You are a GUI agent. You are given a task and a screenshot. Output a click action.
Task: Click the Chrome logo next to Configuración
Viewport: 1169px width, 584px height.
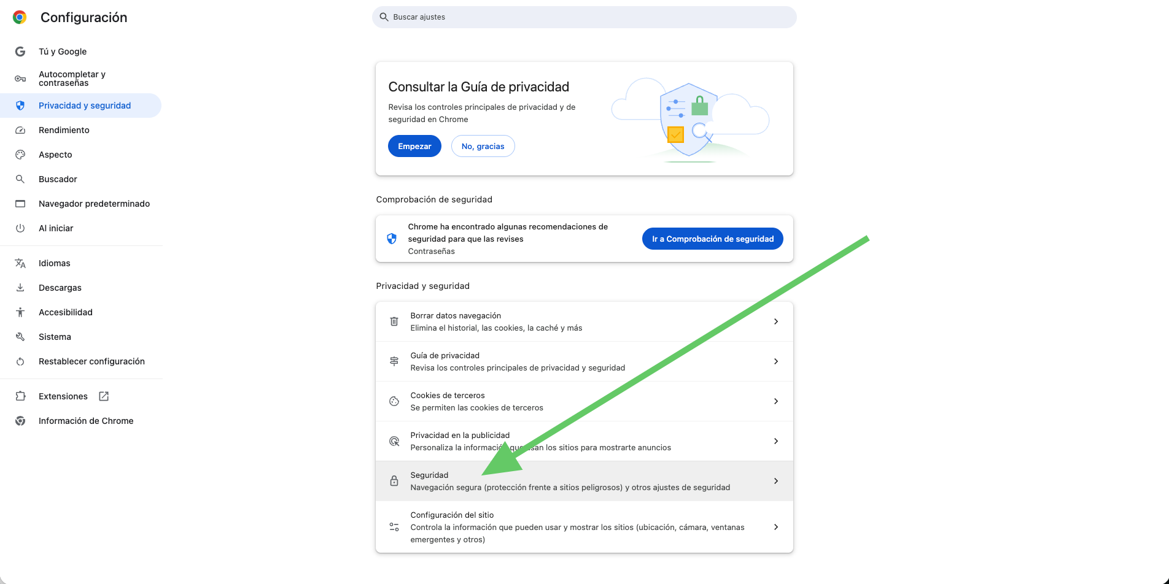(x=20, y=17)
